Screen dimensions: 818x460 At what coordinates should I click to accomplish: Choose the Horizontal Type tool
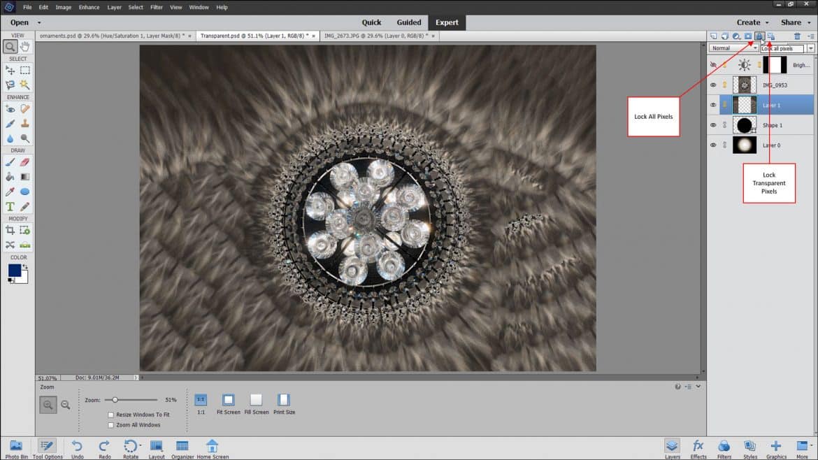[10, 206]
